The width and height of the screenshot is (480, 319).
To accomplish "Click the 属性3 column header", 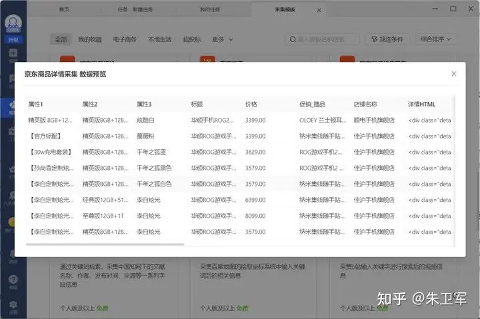I will 144,105.
